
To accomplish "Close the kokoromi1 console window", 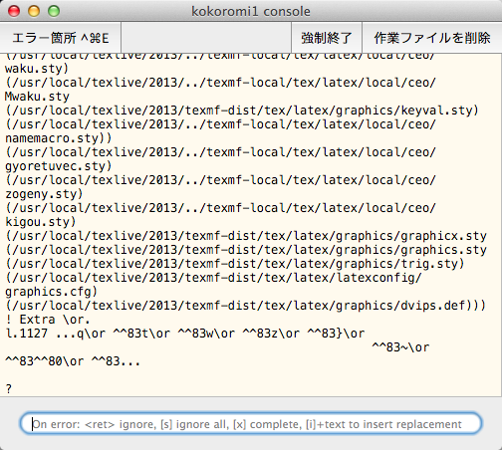I will click(14, 11).
